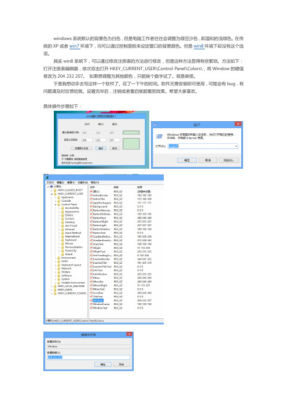Image resolution: width=287 pixels, height=407 pixels.
Task: Expand the Console tree node
Action: 56,201
